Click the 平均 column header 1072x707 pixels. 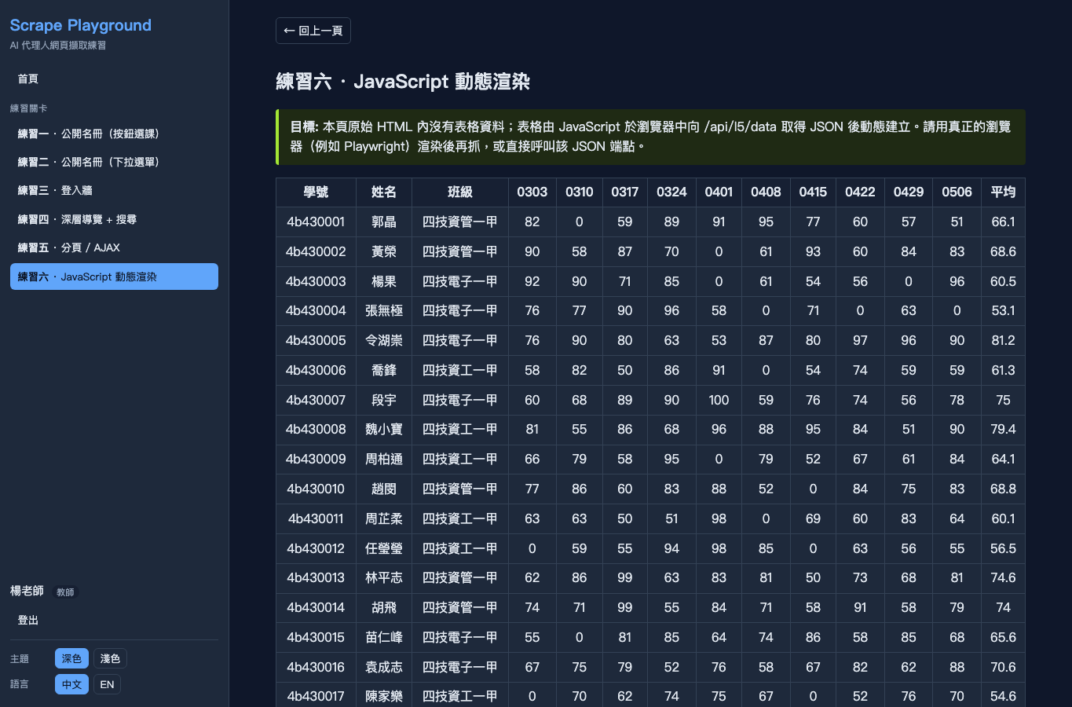tap(1004, 192)
